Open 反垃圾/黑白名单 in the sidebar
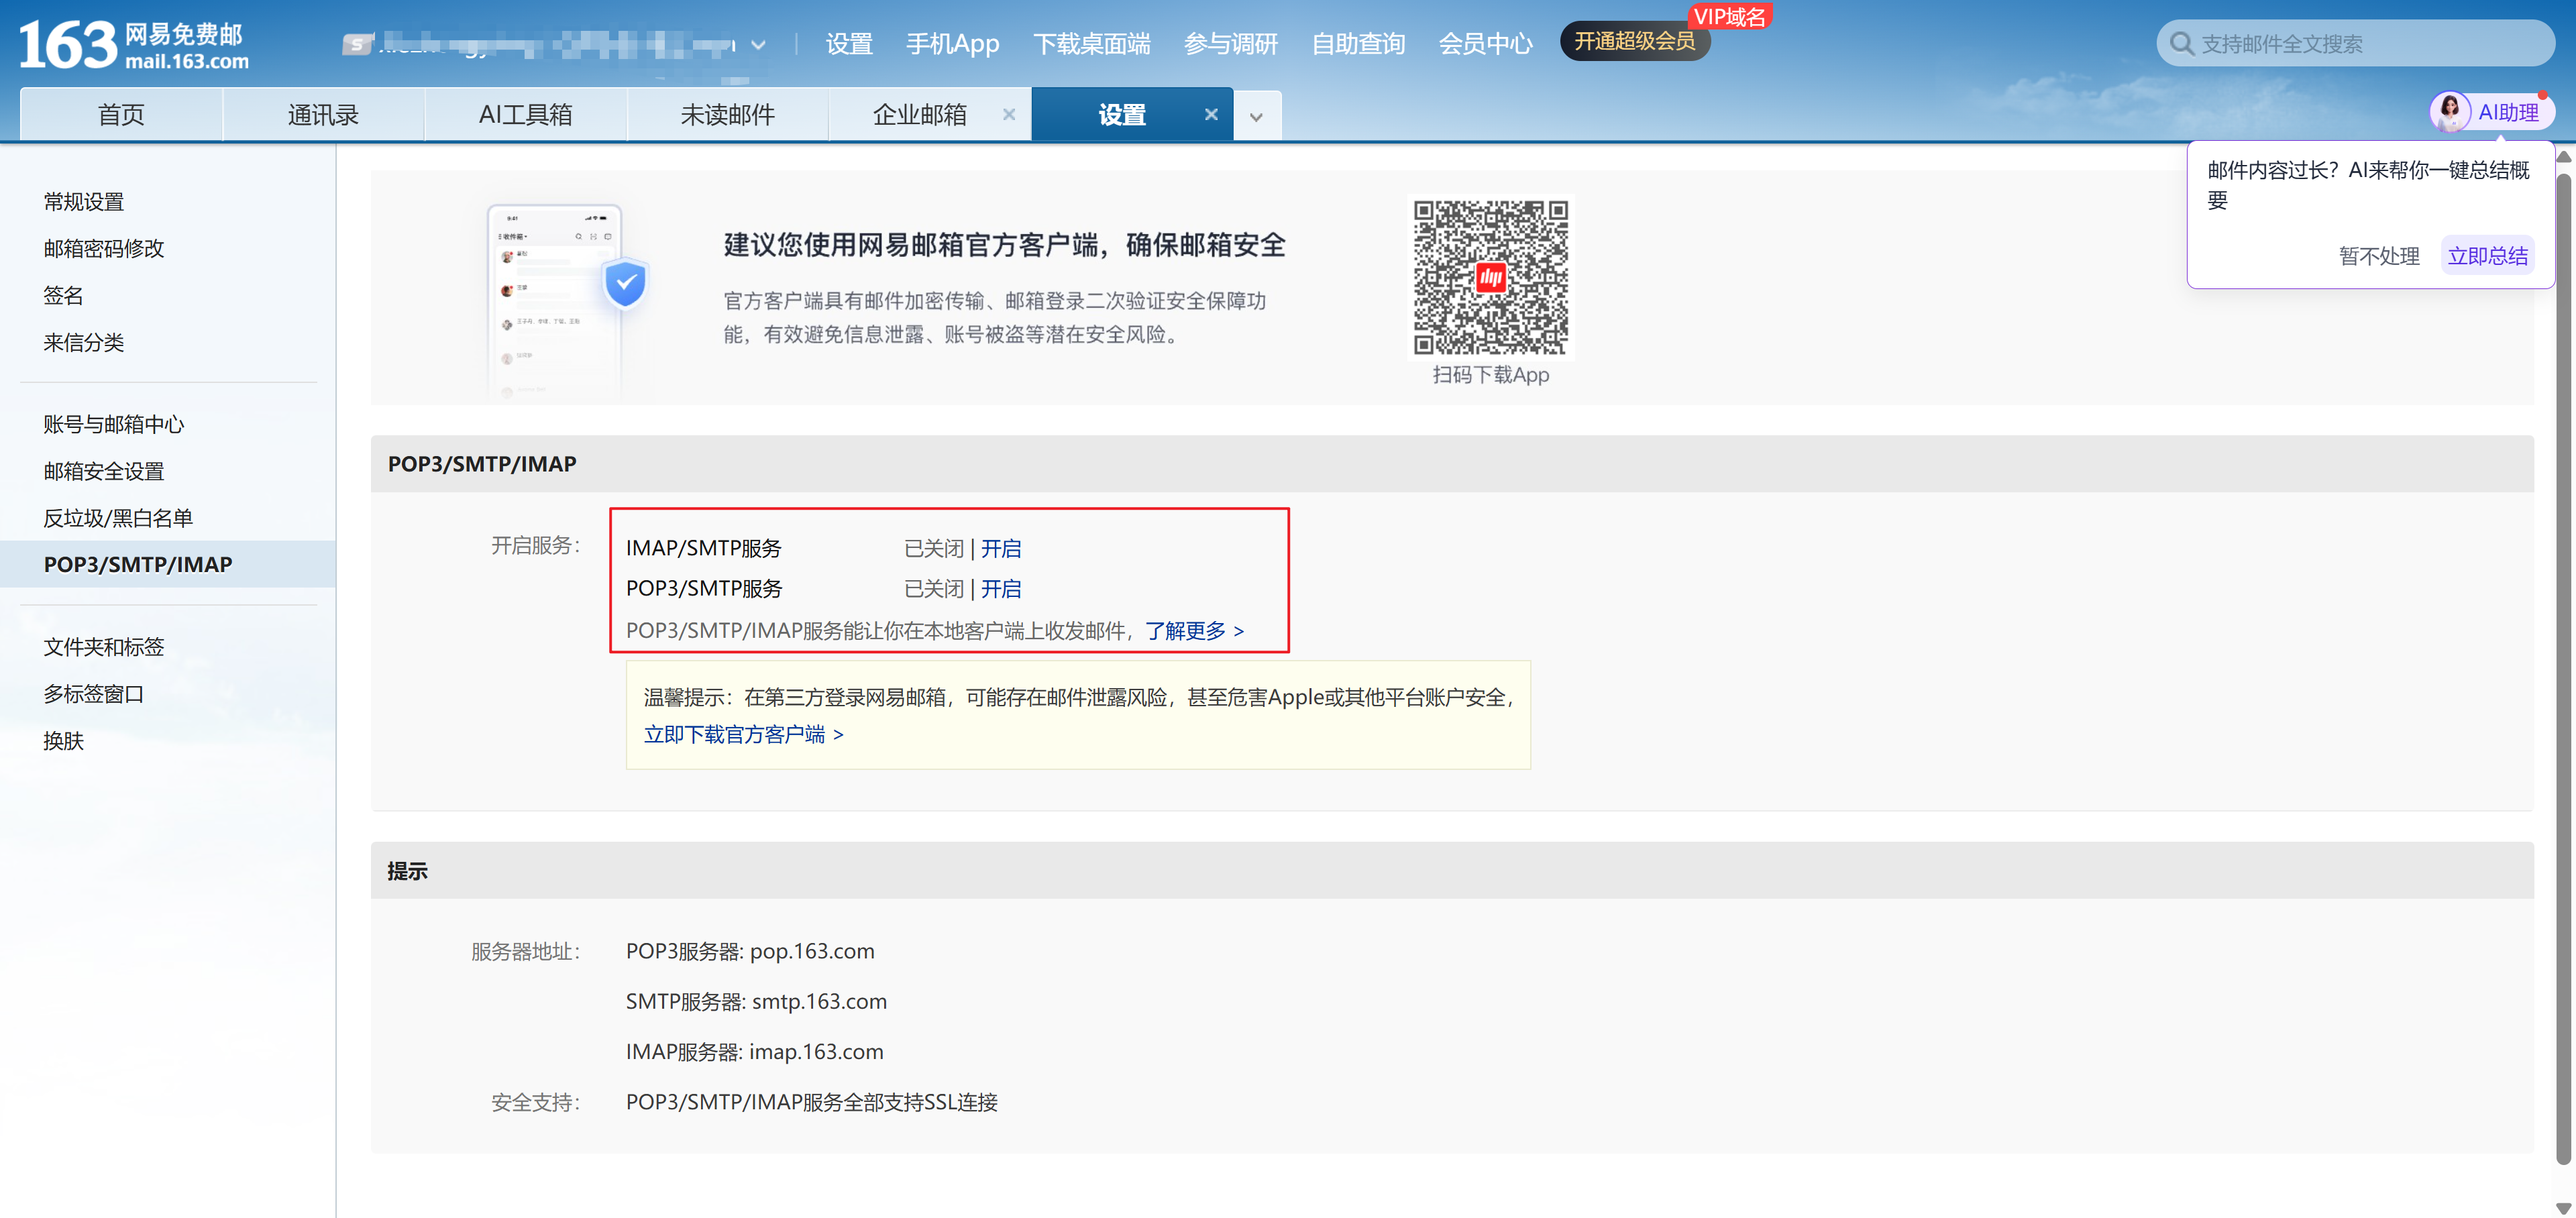This screenshot has height=1218, width=2576. [x=118, y=519]
